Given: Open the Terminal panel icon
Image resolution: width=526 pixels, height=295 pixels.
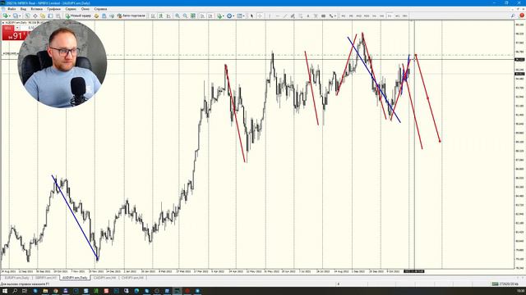Looking at the screenshot, I should [x=50, y=16].
